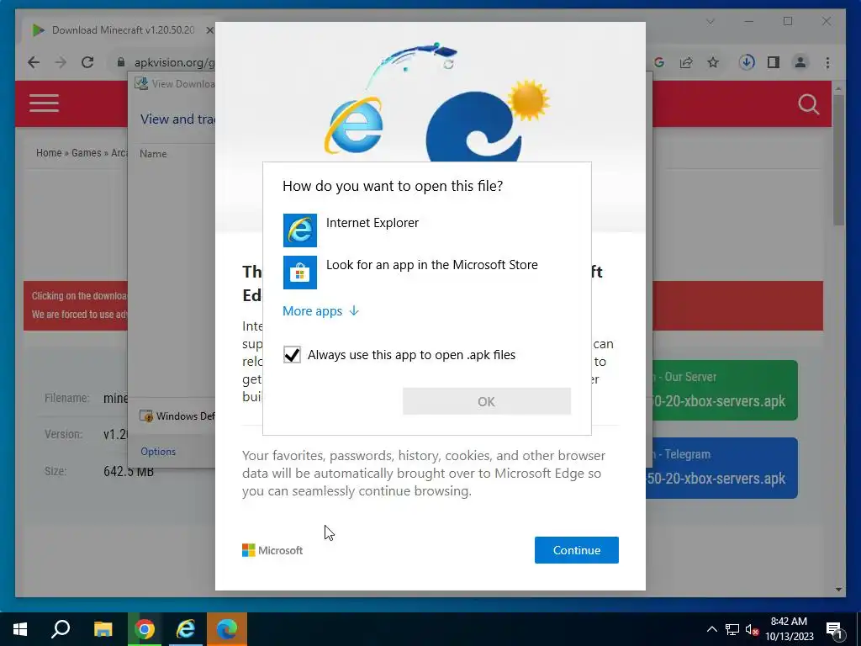Uncheck Always use this app for .apk files

click(292, 354)
